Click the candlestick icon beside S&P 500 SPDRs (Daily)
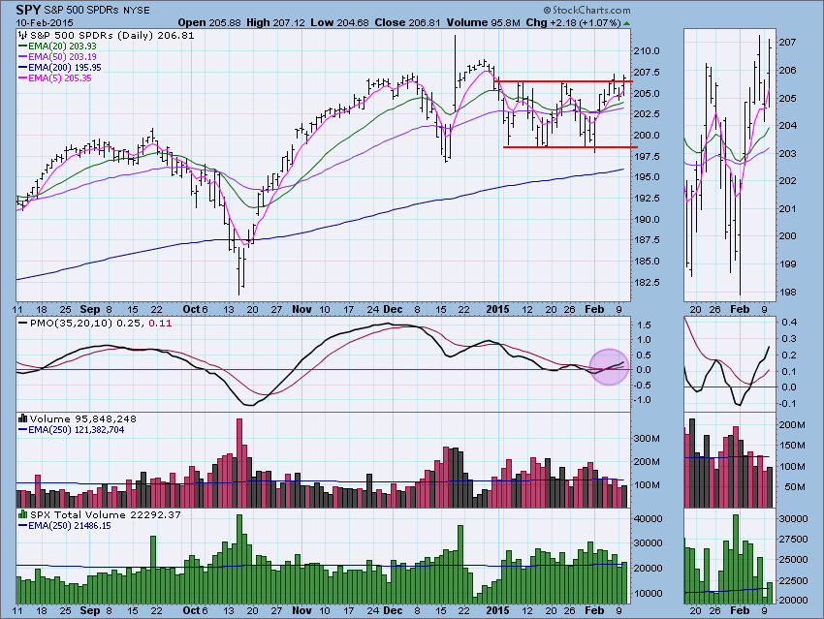 [x=22, y=36]
